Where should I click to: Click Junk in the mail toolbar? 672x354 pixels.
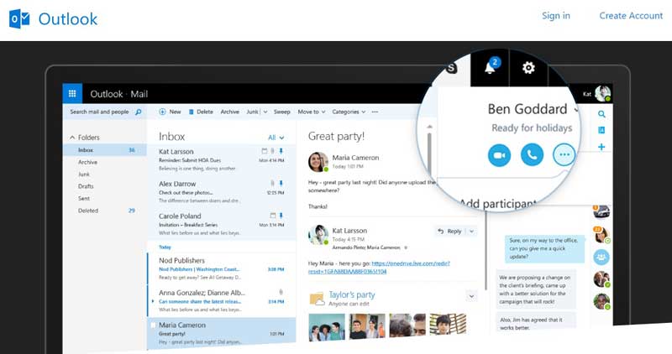point(253,112)
